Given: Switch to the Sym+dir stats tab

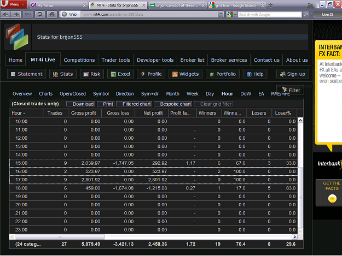Looking at the screenshot, I should (150, 94).
